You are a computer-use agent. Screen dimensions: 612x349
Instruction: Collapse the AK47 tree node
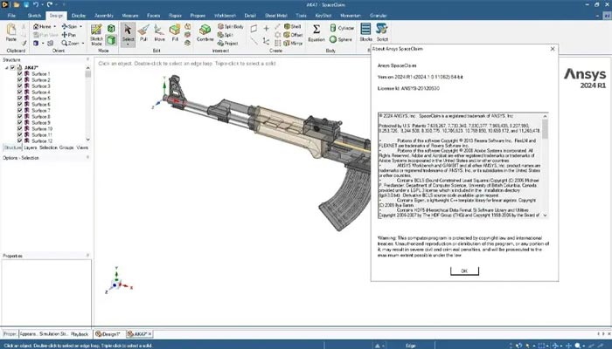pos(7,68)
